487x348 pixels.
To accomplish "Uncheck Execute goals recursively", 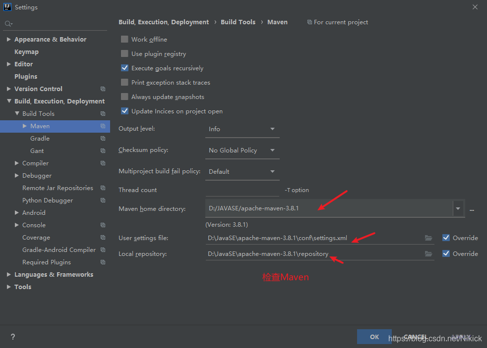I will pos(124,68).
